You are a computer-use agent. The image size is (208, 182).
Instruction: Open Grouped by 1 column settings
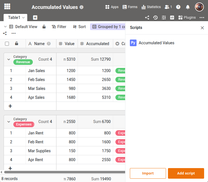(108, 27)
